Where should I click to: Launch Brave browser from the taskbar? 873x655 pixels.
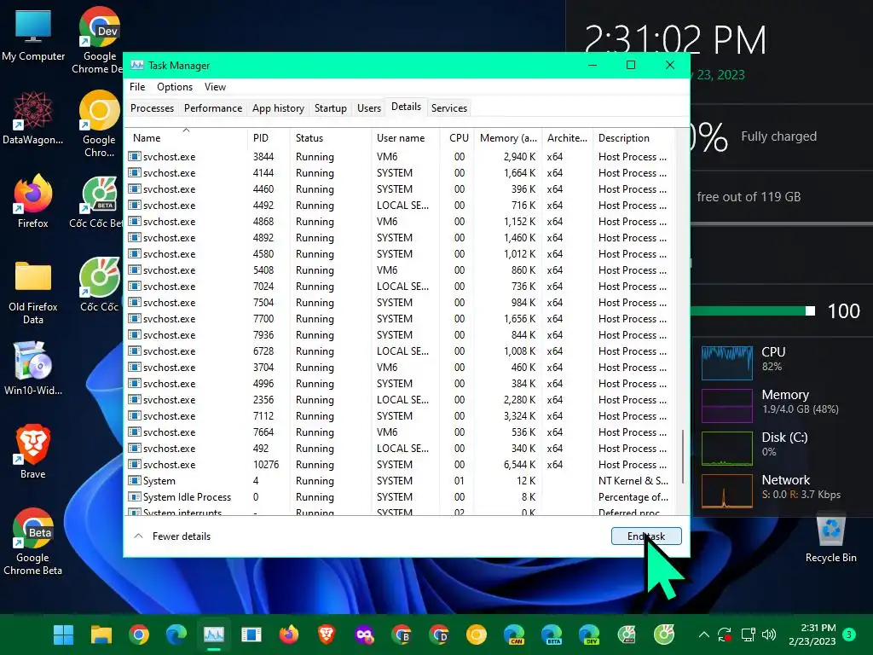click(x=327, y=635)
